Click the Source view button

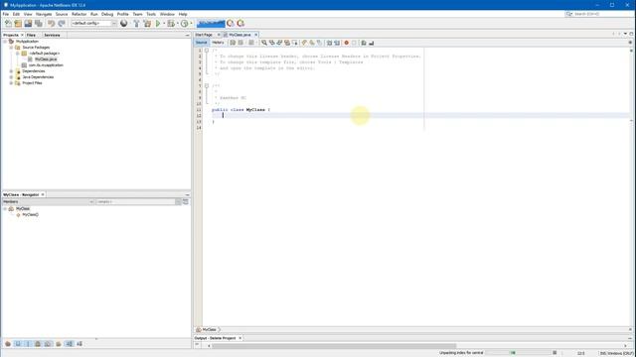pos(201,43)
